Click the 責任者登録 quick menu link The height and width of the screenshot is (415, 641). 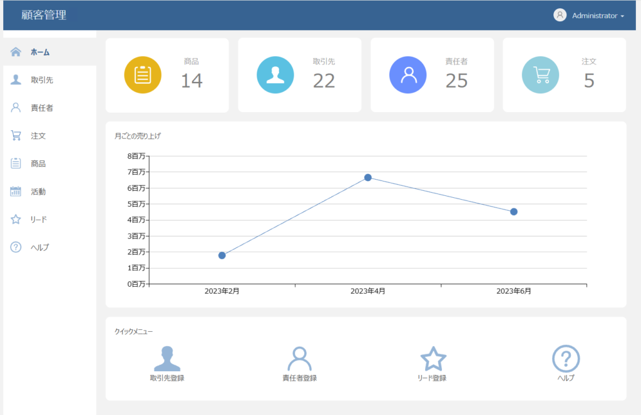tap(300, 378)
